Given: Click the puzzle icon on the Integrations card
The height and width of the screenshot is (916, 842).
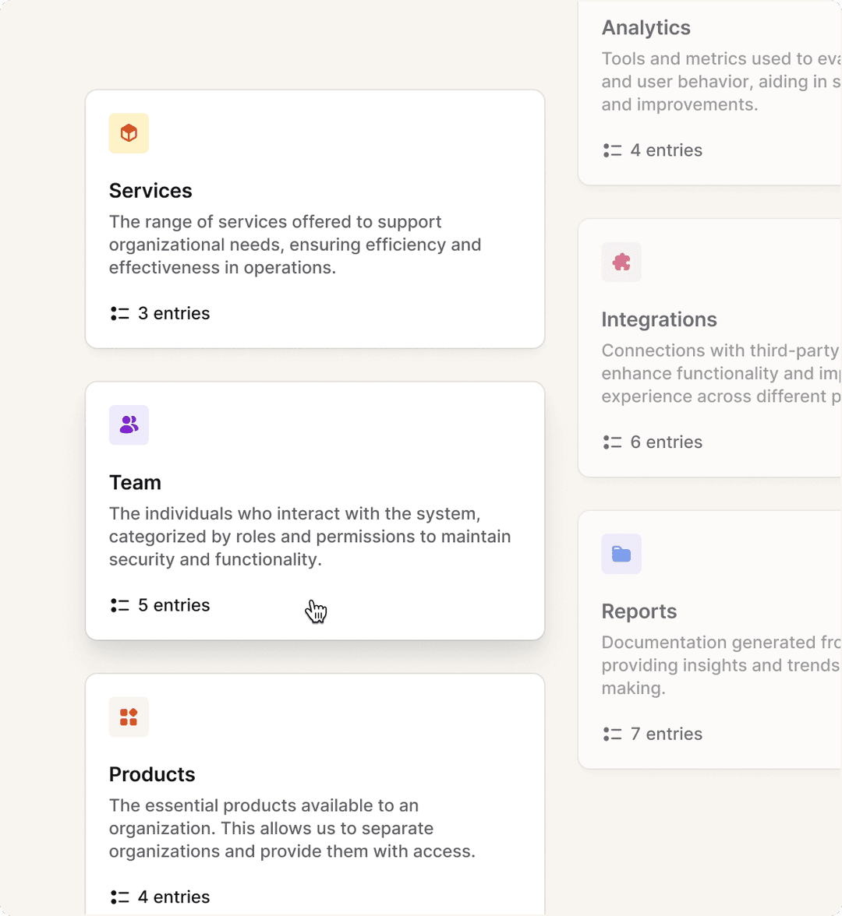Looking at the screenshot, I should coord(621,262).
